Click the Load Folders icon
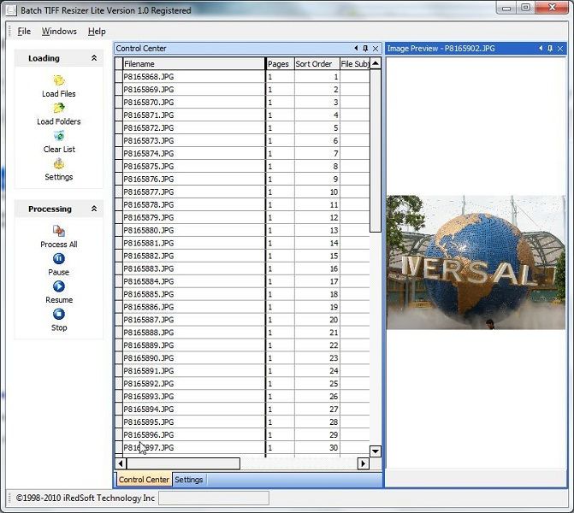 tap(59, 109)
